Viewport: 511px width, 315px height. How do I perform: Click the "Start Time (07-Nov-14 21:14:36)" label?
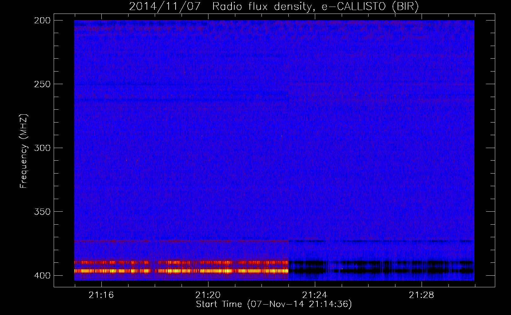pos(274,304)
